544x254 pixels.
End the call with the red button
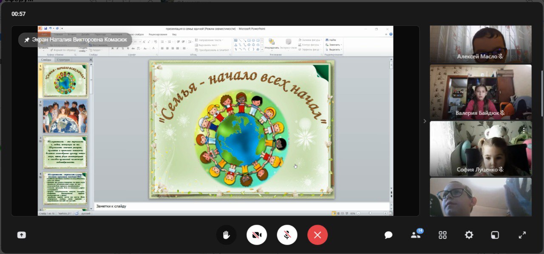[317, 235]
